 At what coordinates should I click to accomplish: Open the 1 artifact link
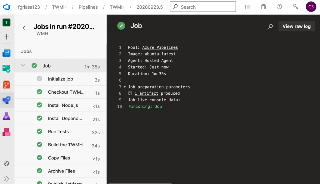click(146, 93)
